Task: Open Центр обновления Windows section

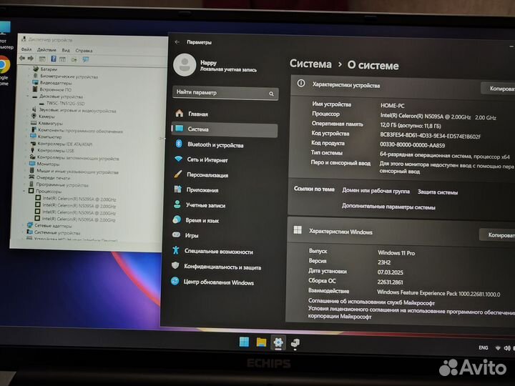Action: click(218, 282)
